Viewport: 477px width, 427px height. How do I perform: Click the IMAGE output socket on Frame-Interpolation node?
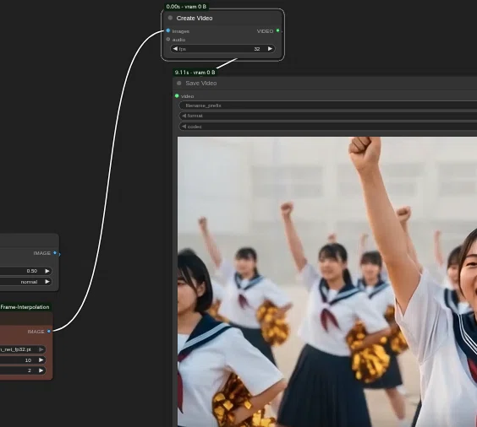click(49, 331)
